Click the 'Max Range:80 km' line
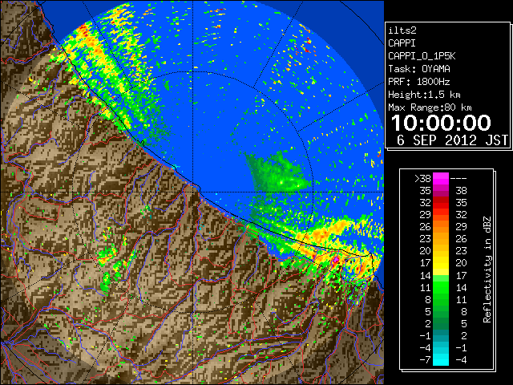Screen dimensions: 513x385 coord(430,107)
